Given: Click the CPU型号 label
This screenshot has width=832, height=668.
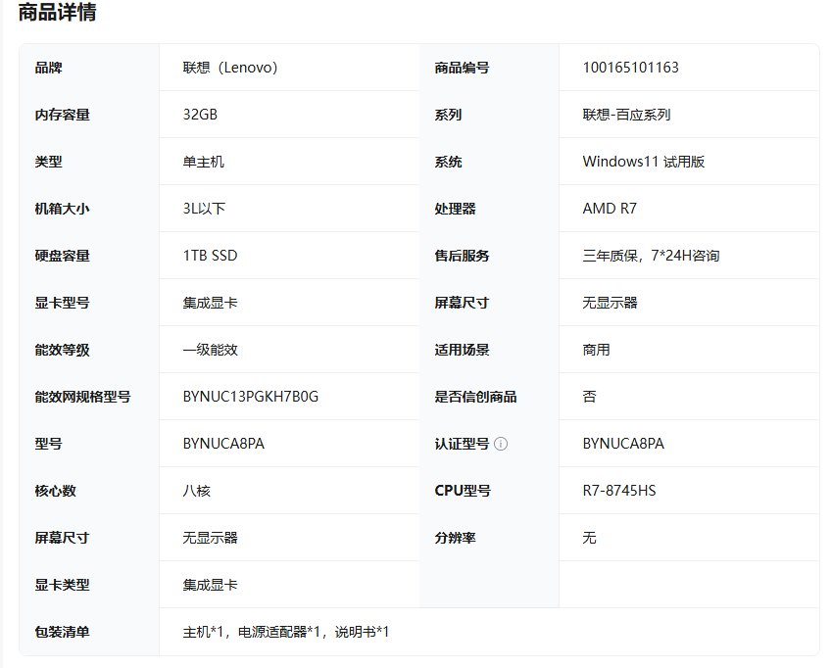Looking at the screenshot, I should [x=463, y=491].
